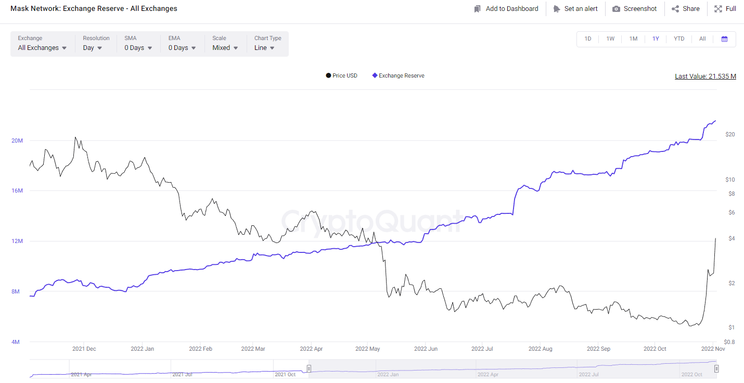Screen dimensions: 744x383
Task: Open the calendar date picker icon
Action: pyautogui.click(x=724, y=39)
